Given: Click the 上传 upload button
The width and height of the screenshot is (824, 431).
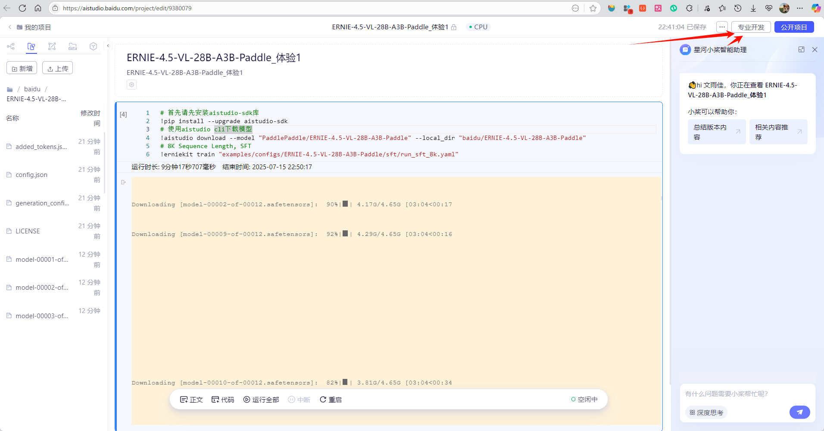Looking at the screenshot, I should point(57,68).
